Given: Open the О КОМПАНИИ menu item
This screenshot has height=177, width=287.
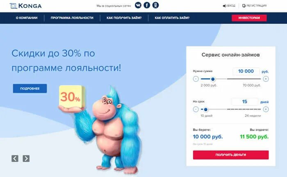Looking at the screenshot, I should coord(27,18).
